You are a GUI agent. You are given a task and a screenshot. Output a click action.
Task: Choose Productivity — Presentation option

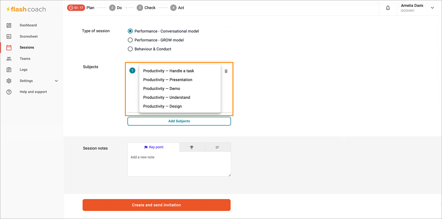tap(180, 80)
